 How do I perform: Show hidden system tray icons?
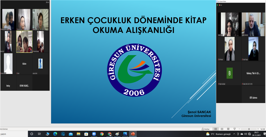pyautogui.click(x=234, y=134)
